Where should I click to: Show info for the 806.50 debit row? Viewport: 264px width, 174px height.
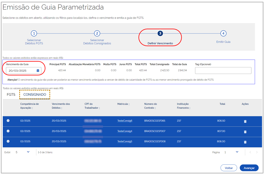tap(8, 121)
